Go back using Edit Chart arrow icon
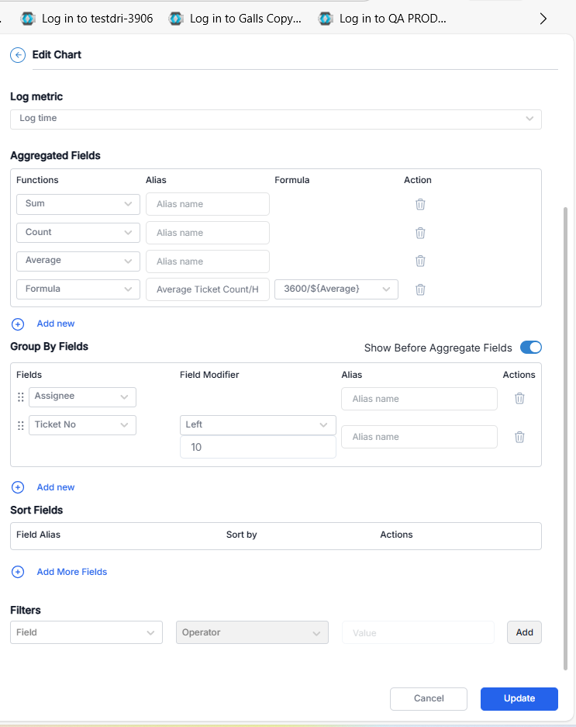 tap(18, 55)
